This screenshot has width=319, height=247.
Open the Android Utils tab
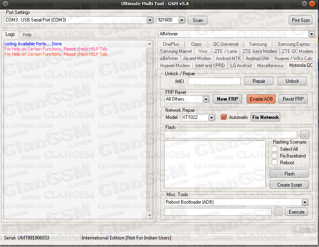[x=257, y=58]
